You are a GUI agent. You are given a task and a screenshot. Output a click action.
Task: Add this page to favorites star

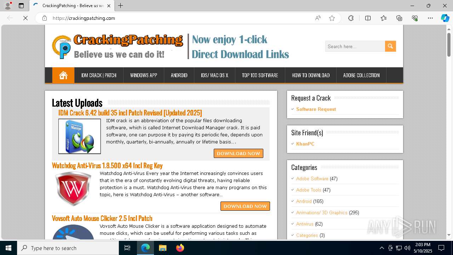[332, 18]
